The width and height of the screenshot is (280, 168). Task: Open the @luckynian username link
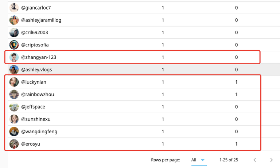pos(34,82)
